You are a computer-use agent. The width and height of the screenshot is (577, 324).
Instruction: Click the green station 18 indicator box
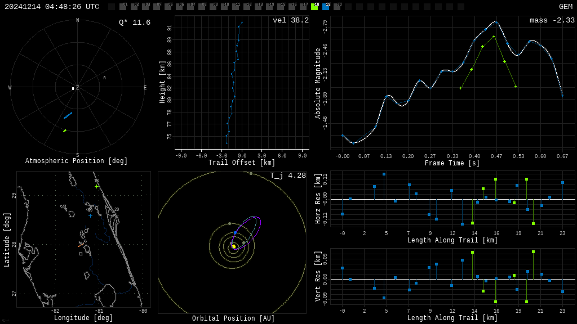[x=314, y=7]
